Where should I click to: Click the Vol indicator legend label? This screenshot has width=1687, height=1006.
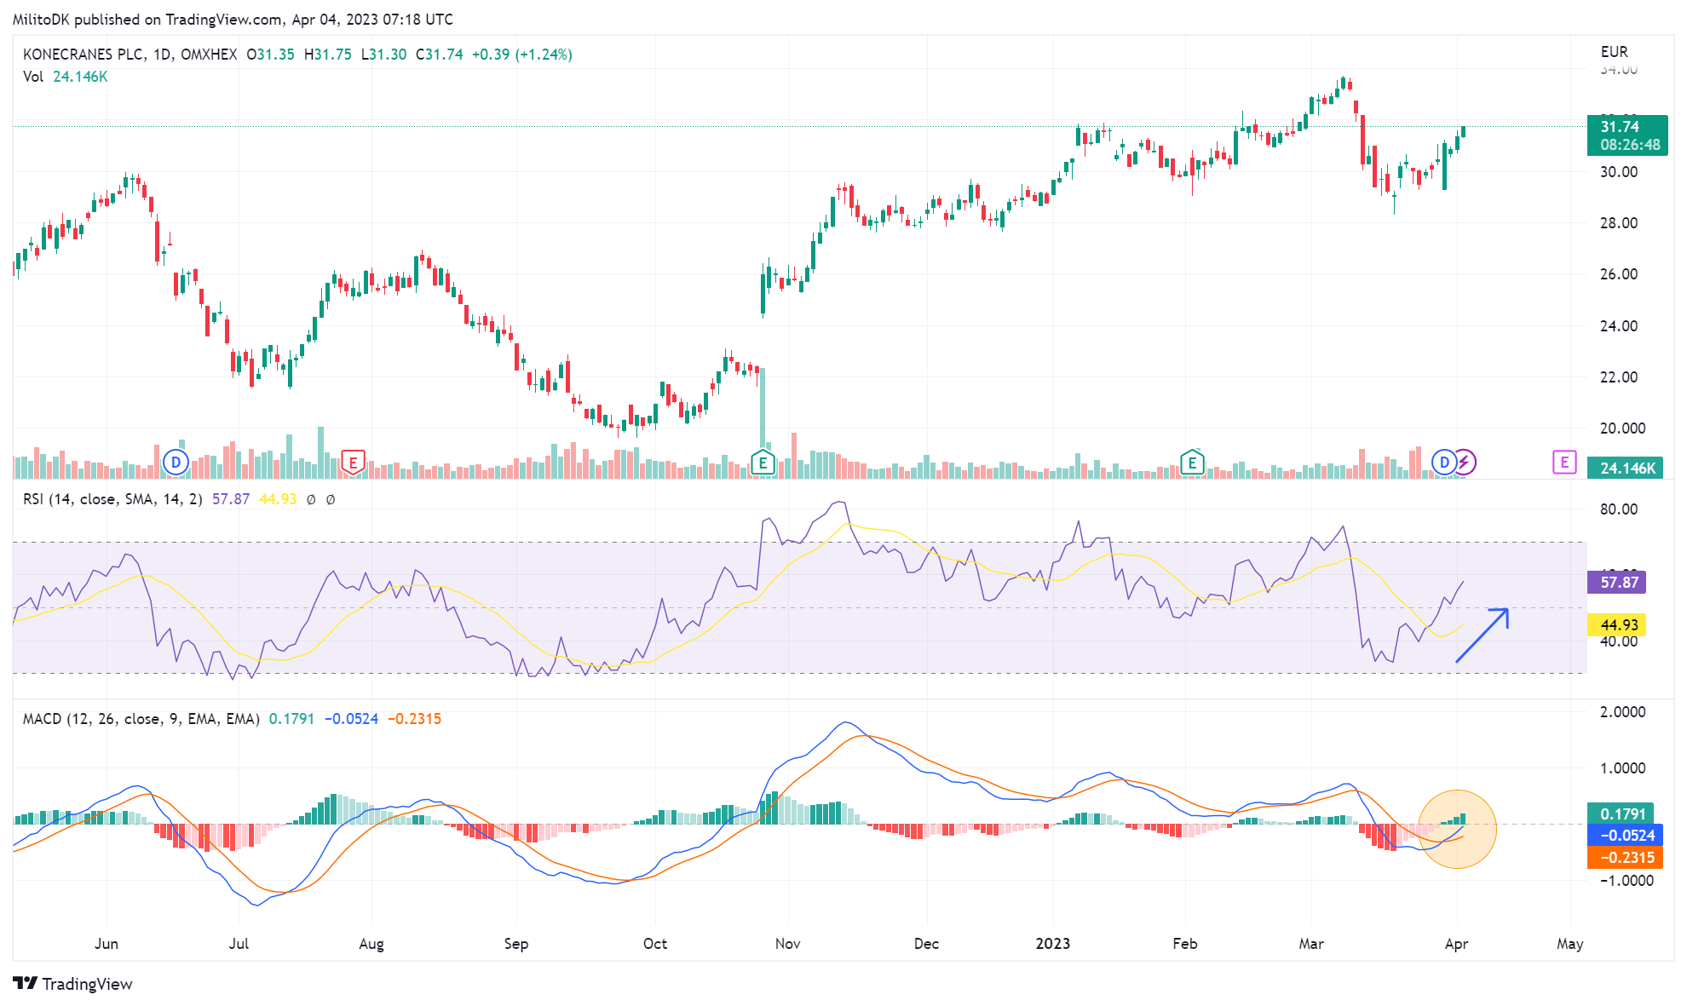(x=33, y=77)
